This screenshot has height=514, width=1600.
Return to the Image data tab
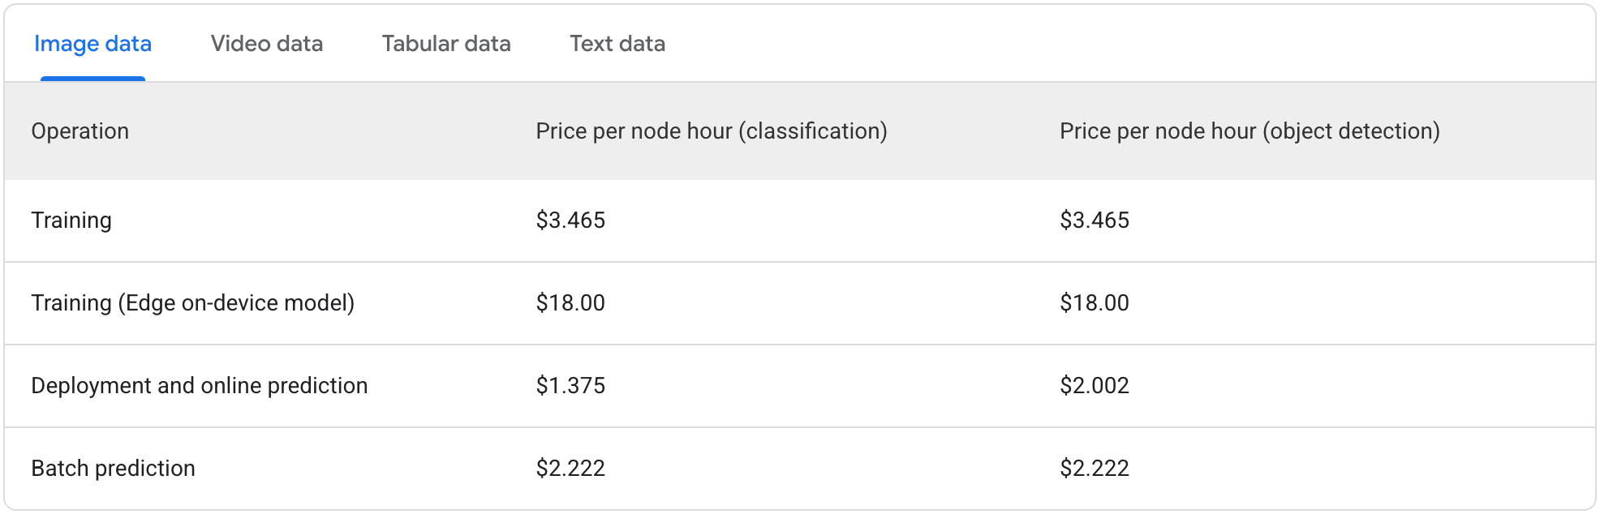92,44
